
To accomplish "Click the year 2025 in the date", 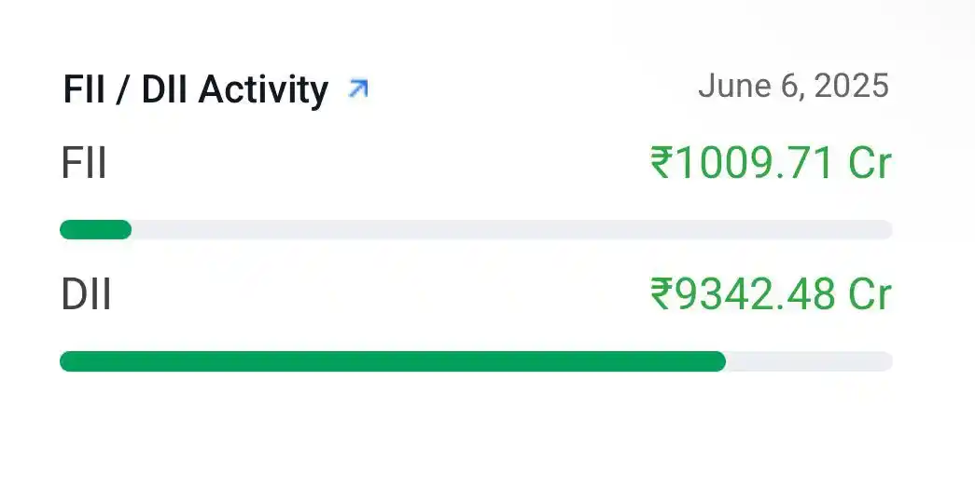I will (x=851, y=87).
